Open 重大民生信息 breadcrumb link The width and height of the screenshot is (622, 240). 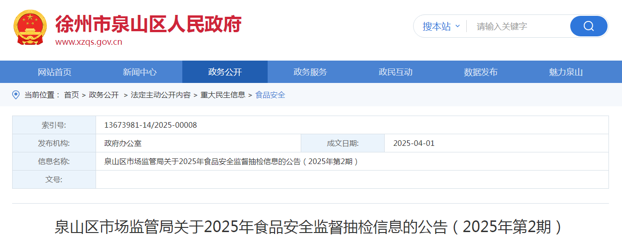coord(223,95)
